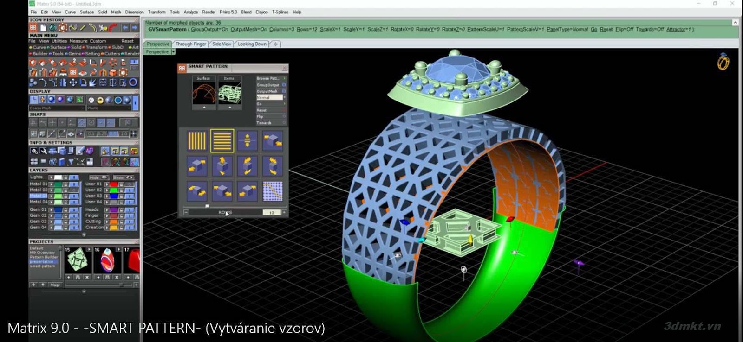Click the pattern map icon with dotted grid
This screenshot has height=342, width=743.
pyautogui.click(x=272, y=191)
